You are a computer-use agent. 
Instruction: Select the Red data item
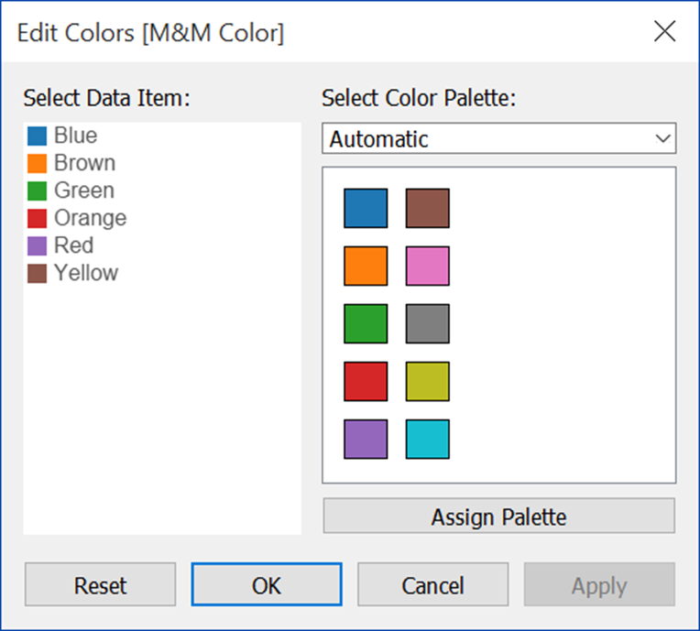click(60, 245)
